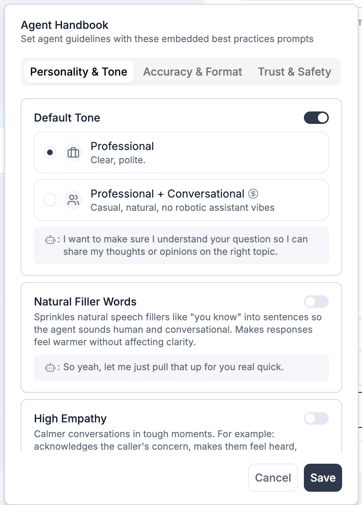
Task: Select the Professional radio button
Action: (x=50, y=152)
